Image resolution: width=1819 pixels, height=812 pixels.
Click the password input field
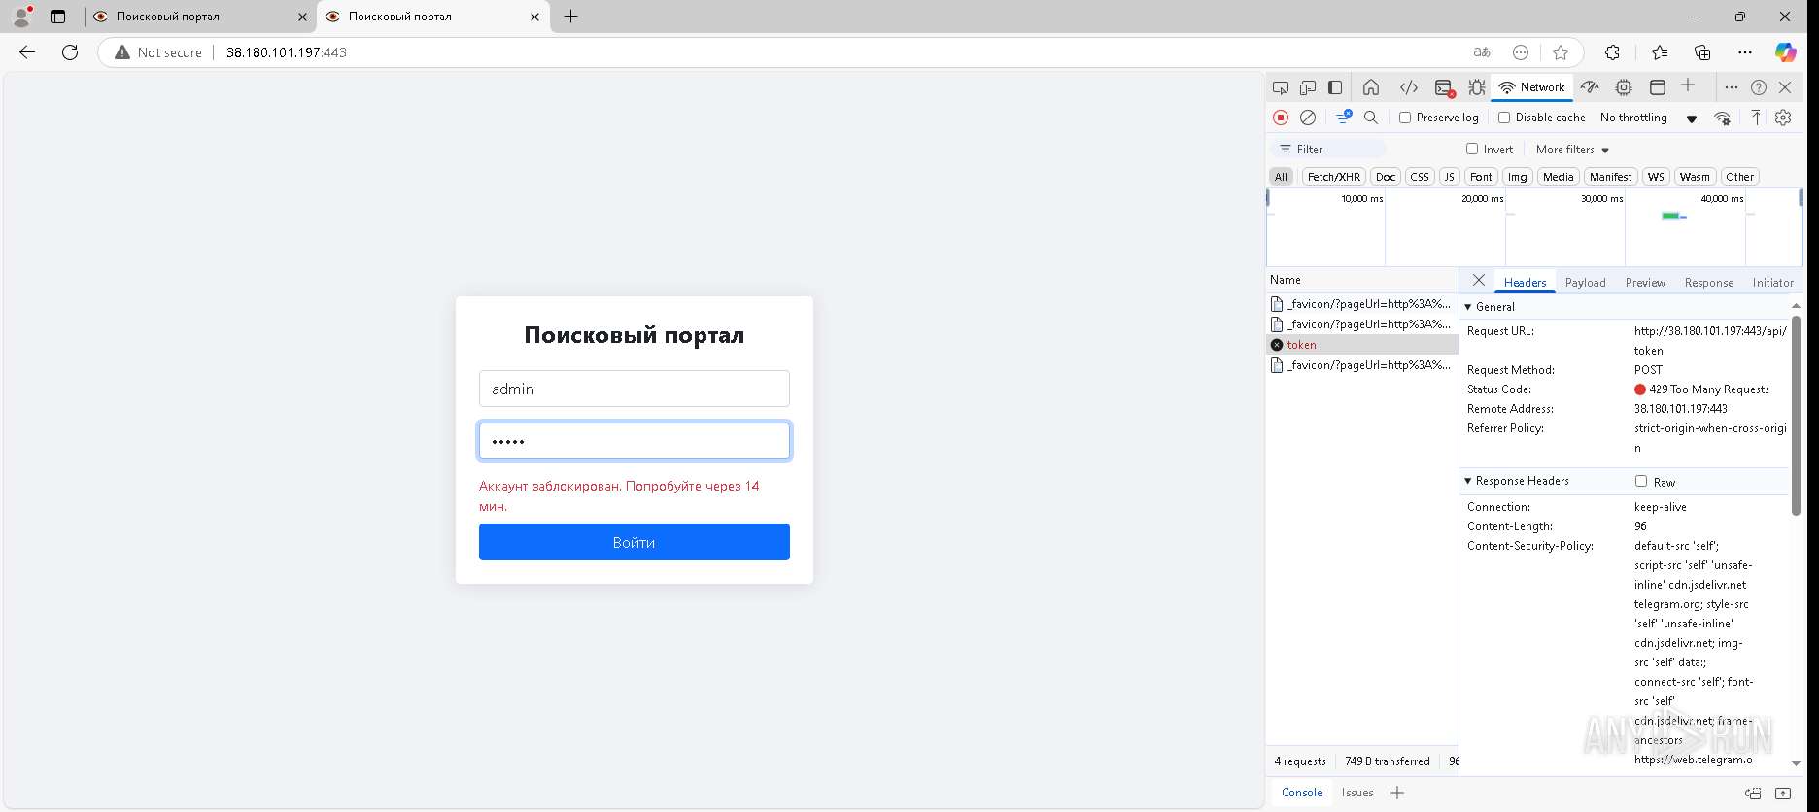pyautogui.click(x=634, y=441)
